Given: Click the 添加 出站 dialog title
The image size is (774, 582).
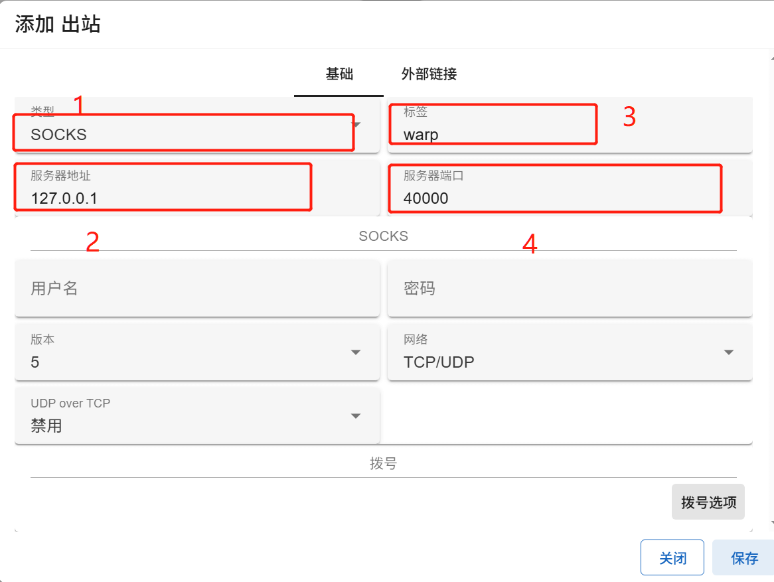Looking at the screenshot, I should pos(58,25).
